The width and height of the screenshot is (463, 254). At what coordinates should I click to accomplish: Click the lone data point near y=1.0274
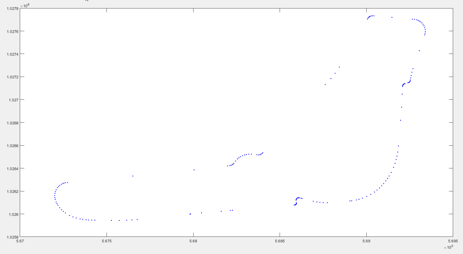click(419, 51)
